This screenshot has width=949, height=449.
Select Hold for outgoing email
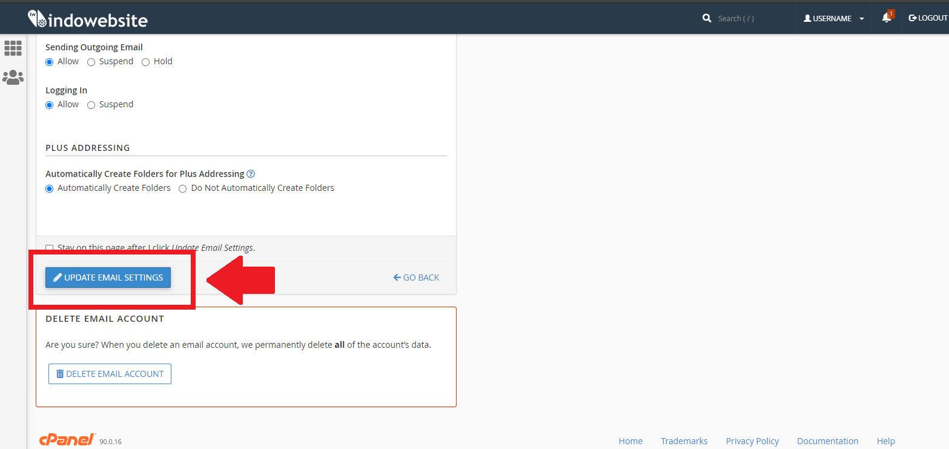[x=146, y=62]
